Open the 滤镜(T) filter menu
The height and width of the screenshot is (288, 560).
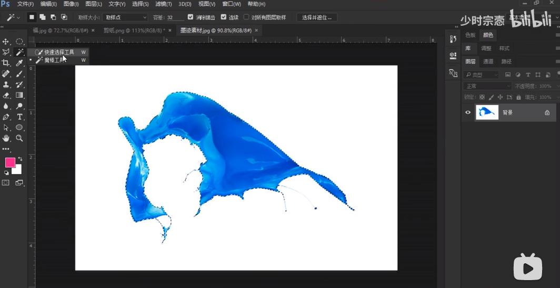click(164, 4)
